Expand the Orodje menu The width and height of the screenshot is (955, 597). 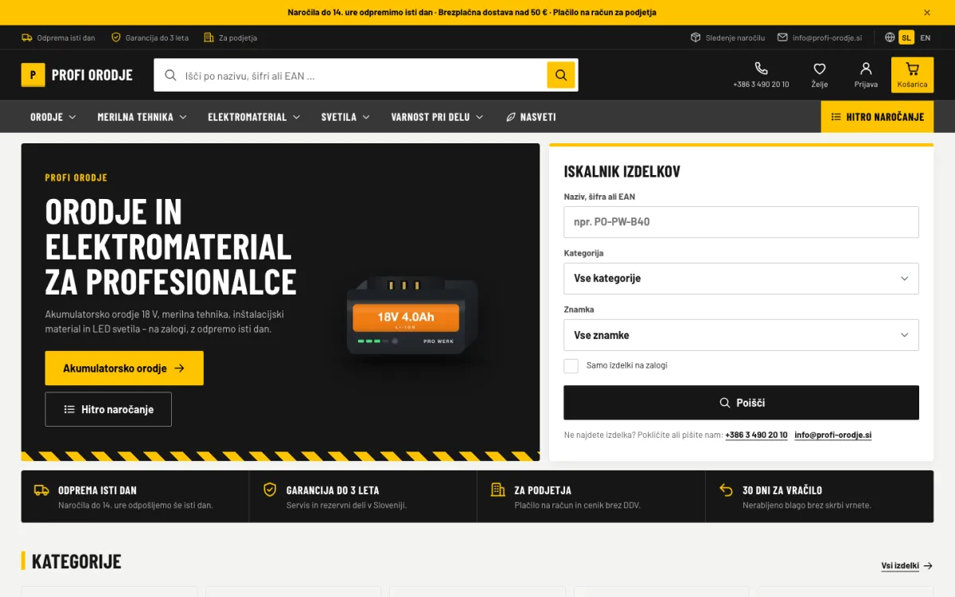(53, 117)
